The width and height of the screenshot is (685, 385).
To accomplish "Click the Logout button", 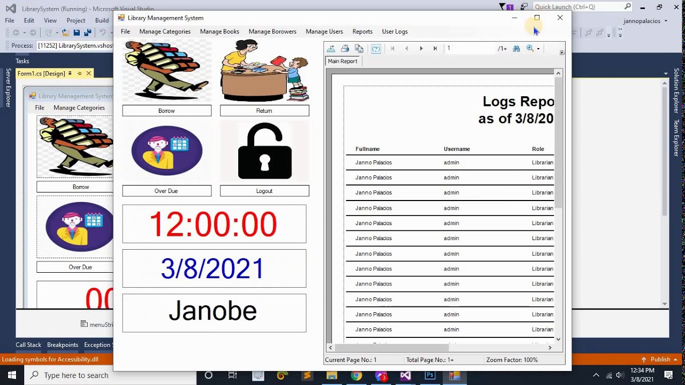I will coord(264,191).
